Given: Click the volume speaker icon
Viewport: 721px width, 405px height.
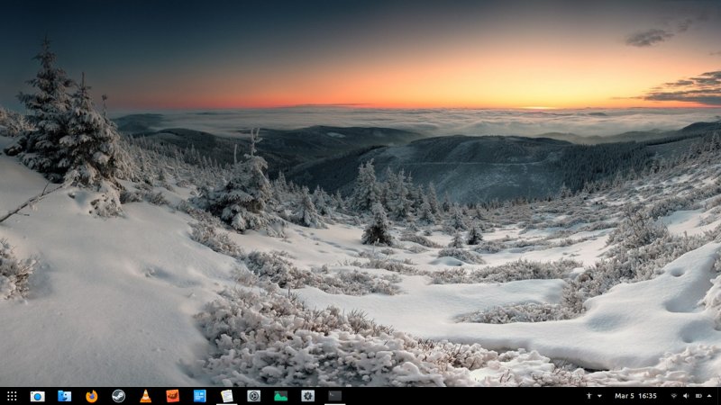Looking at the screenshot, I should pyautogui.click(x=686, y=396).
